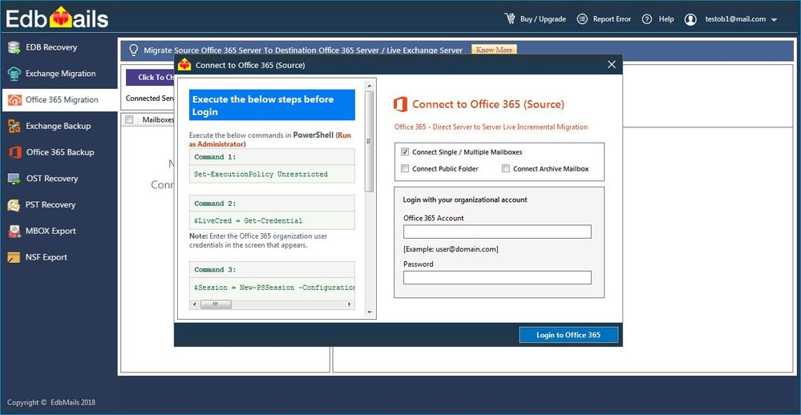The height and width of the screenshot is (415, 801).
Task: Click the Exchange Backup icon
Action: pyautogui.click(x=14, y=126)
